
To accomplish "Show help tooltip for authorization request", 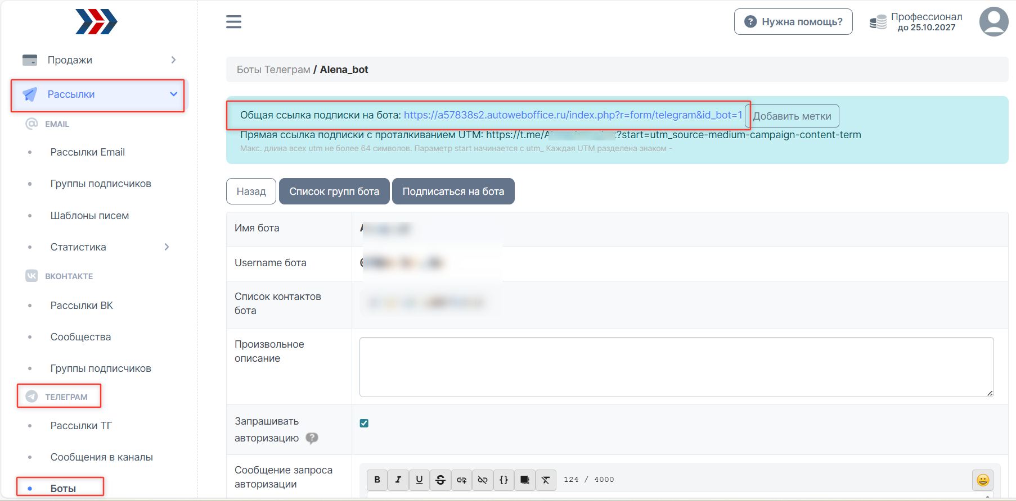I will pos(312,438).
